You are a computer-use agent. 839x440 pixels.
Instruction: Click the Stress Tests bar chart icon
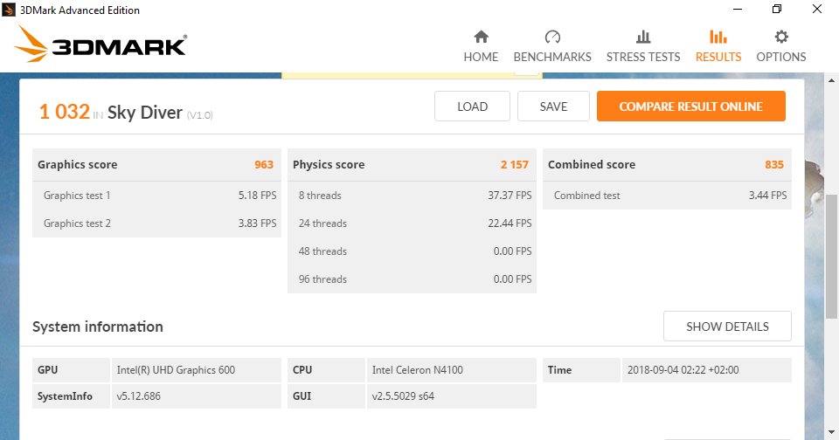[643, 37]
